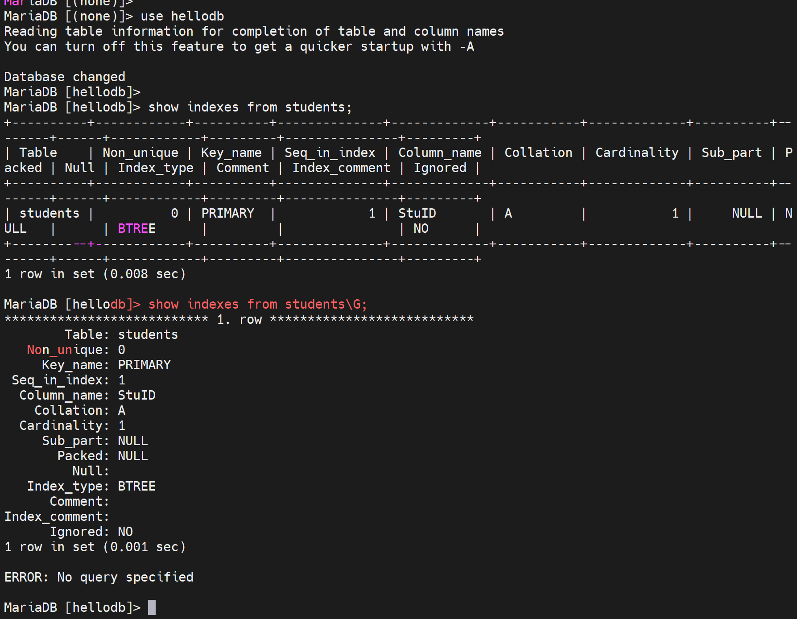This screenshot has height=619, width=797.
Task: Click the "Packed: NULL" vertical output line
Action: [x=103, y=456]
